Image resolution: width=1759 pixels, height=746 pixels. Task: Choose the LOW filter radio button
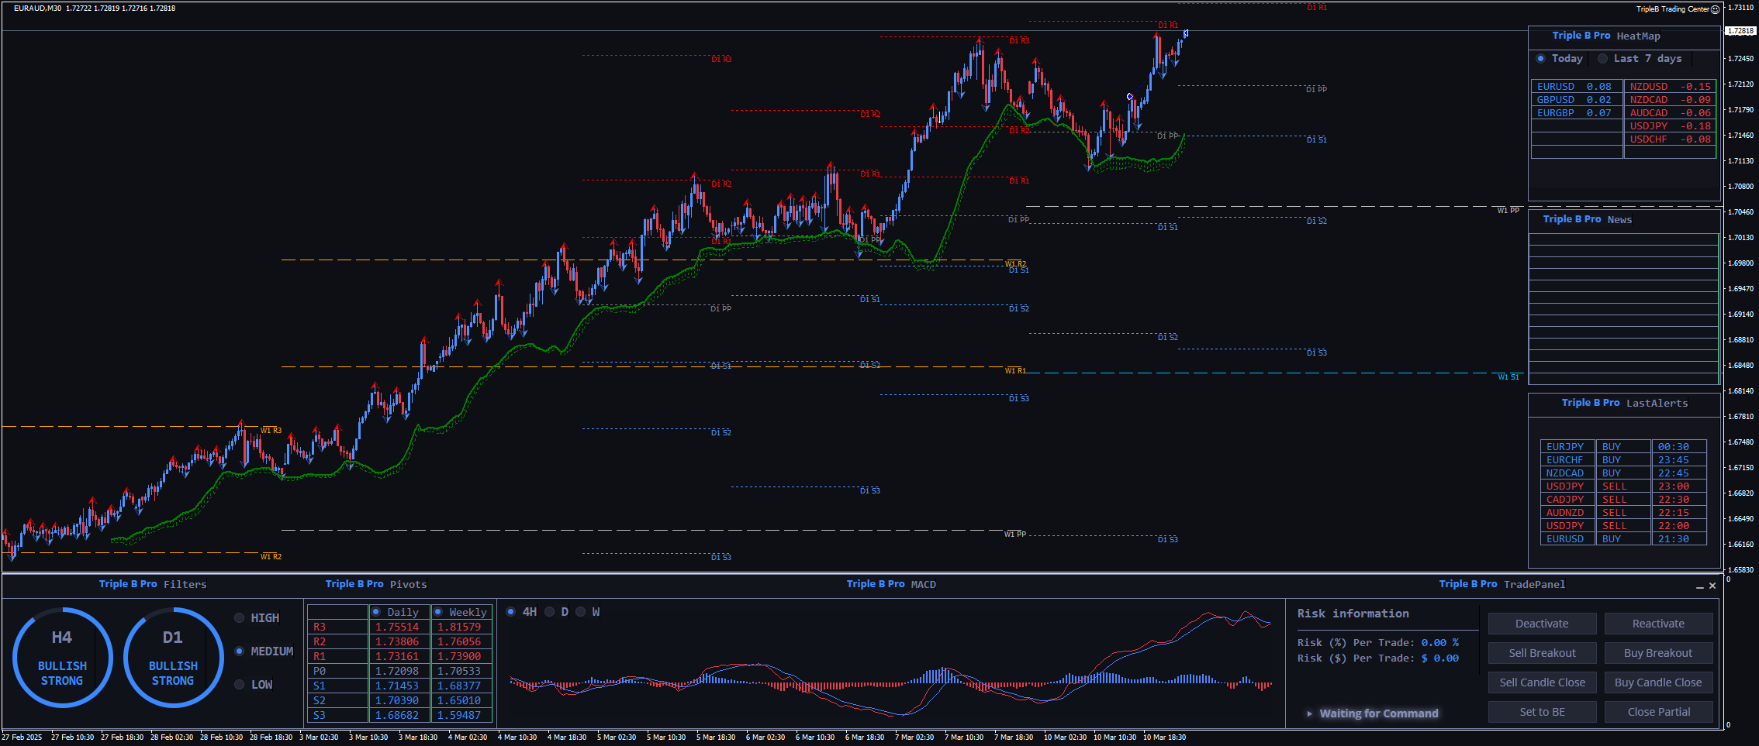click(240, 685)
